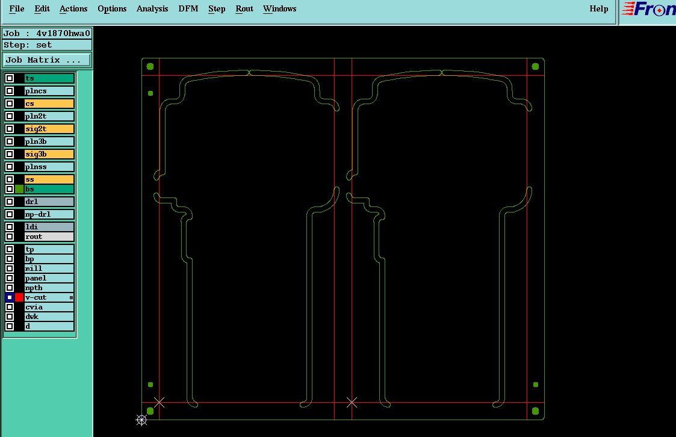
Task: Toggle checkbox for cs layer
Action: [x=10, y=104]
